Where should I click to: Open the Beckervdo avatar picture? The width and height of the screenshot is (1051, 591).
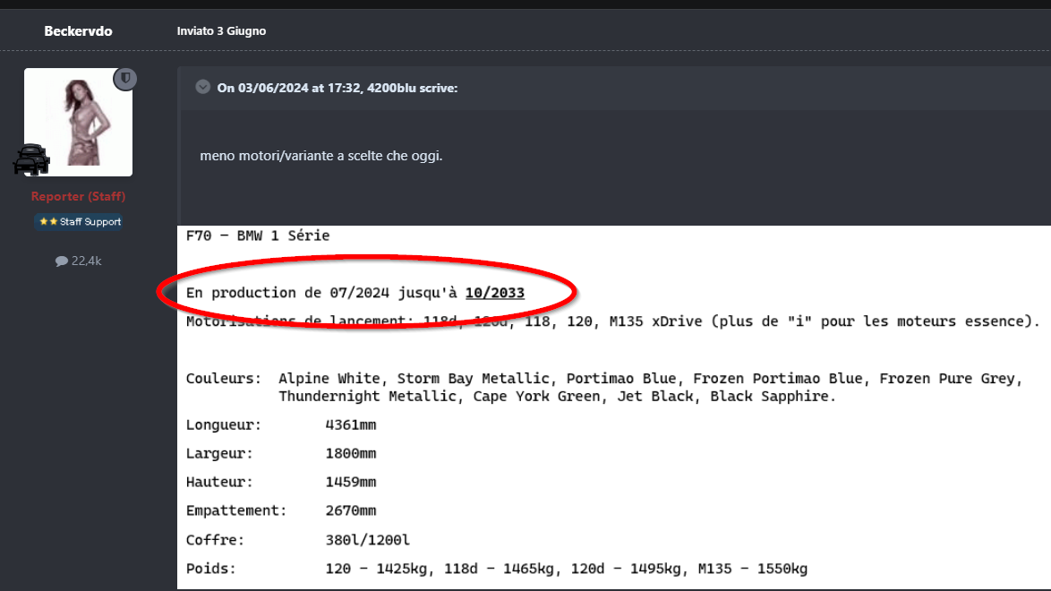click(78, 122)
